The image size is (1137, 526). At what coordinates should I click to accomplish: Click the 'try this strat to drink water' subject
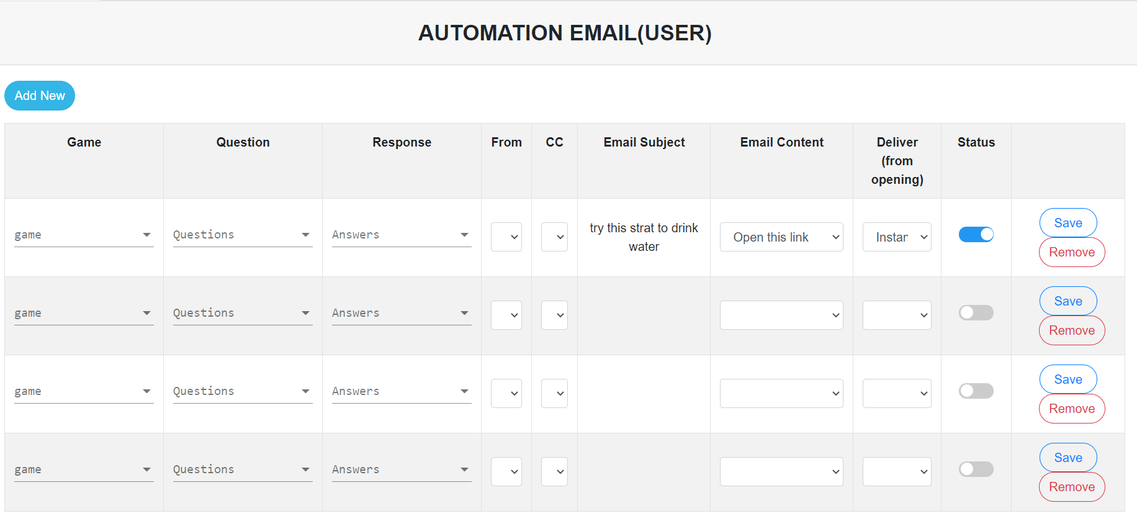[644, 237]
